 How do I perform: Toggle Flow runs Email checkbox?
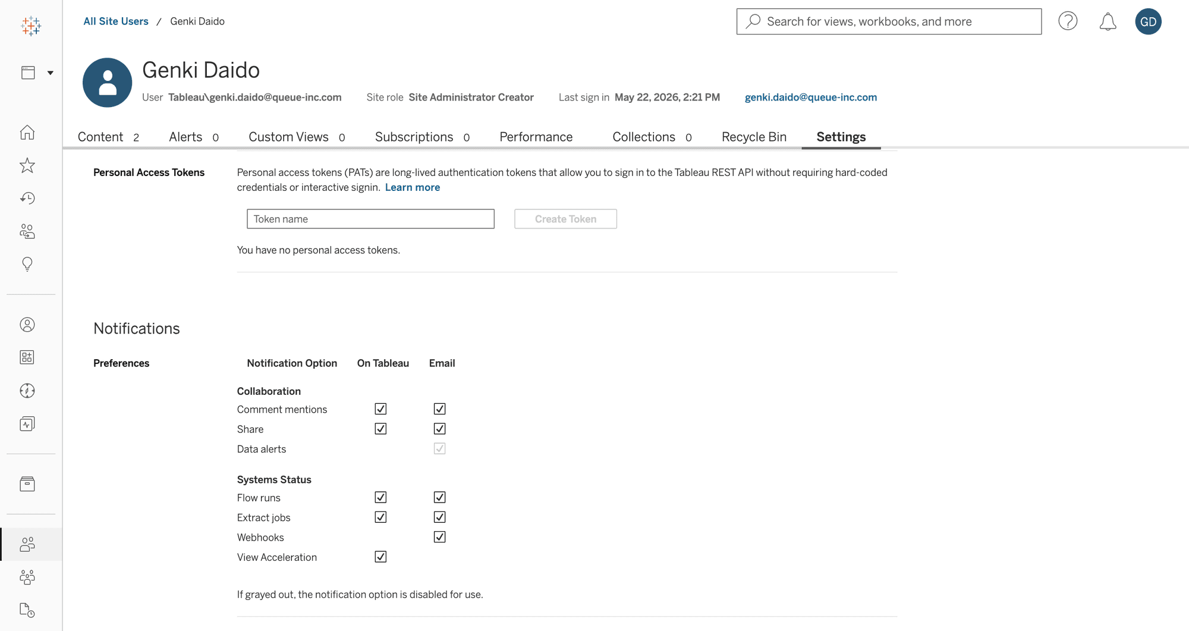tap(439, 497)
